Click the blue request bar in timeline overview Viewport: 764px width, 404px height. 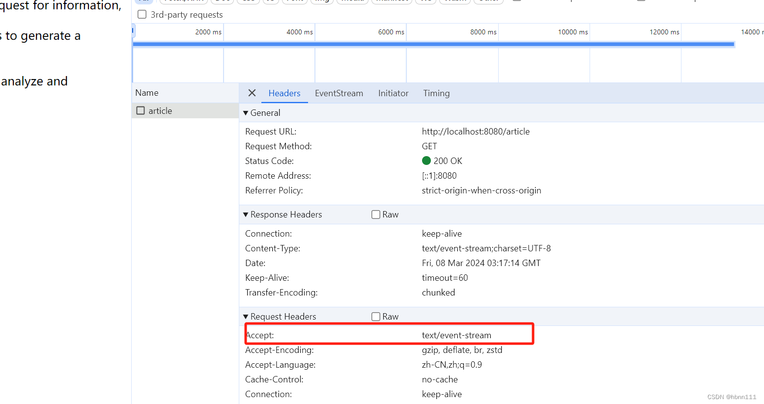click(x=434, y=44)
